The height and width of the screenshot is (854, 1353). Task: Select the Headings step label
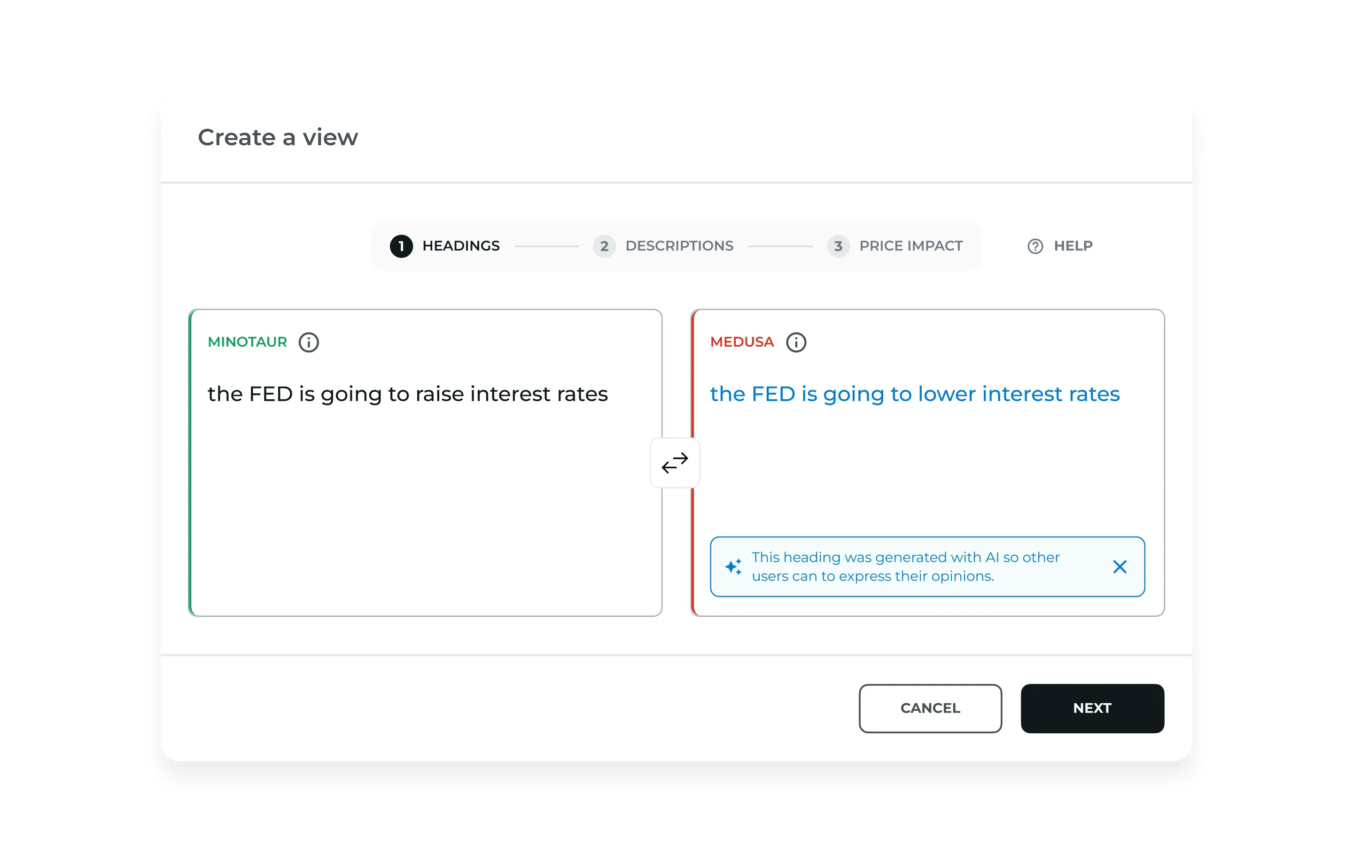coord(461,246)
